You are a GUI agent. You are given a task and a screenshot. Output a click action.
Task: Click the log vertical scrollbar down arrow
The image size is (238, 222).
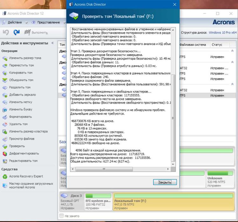(173, 165)
